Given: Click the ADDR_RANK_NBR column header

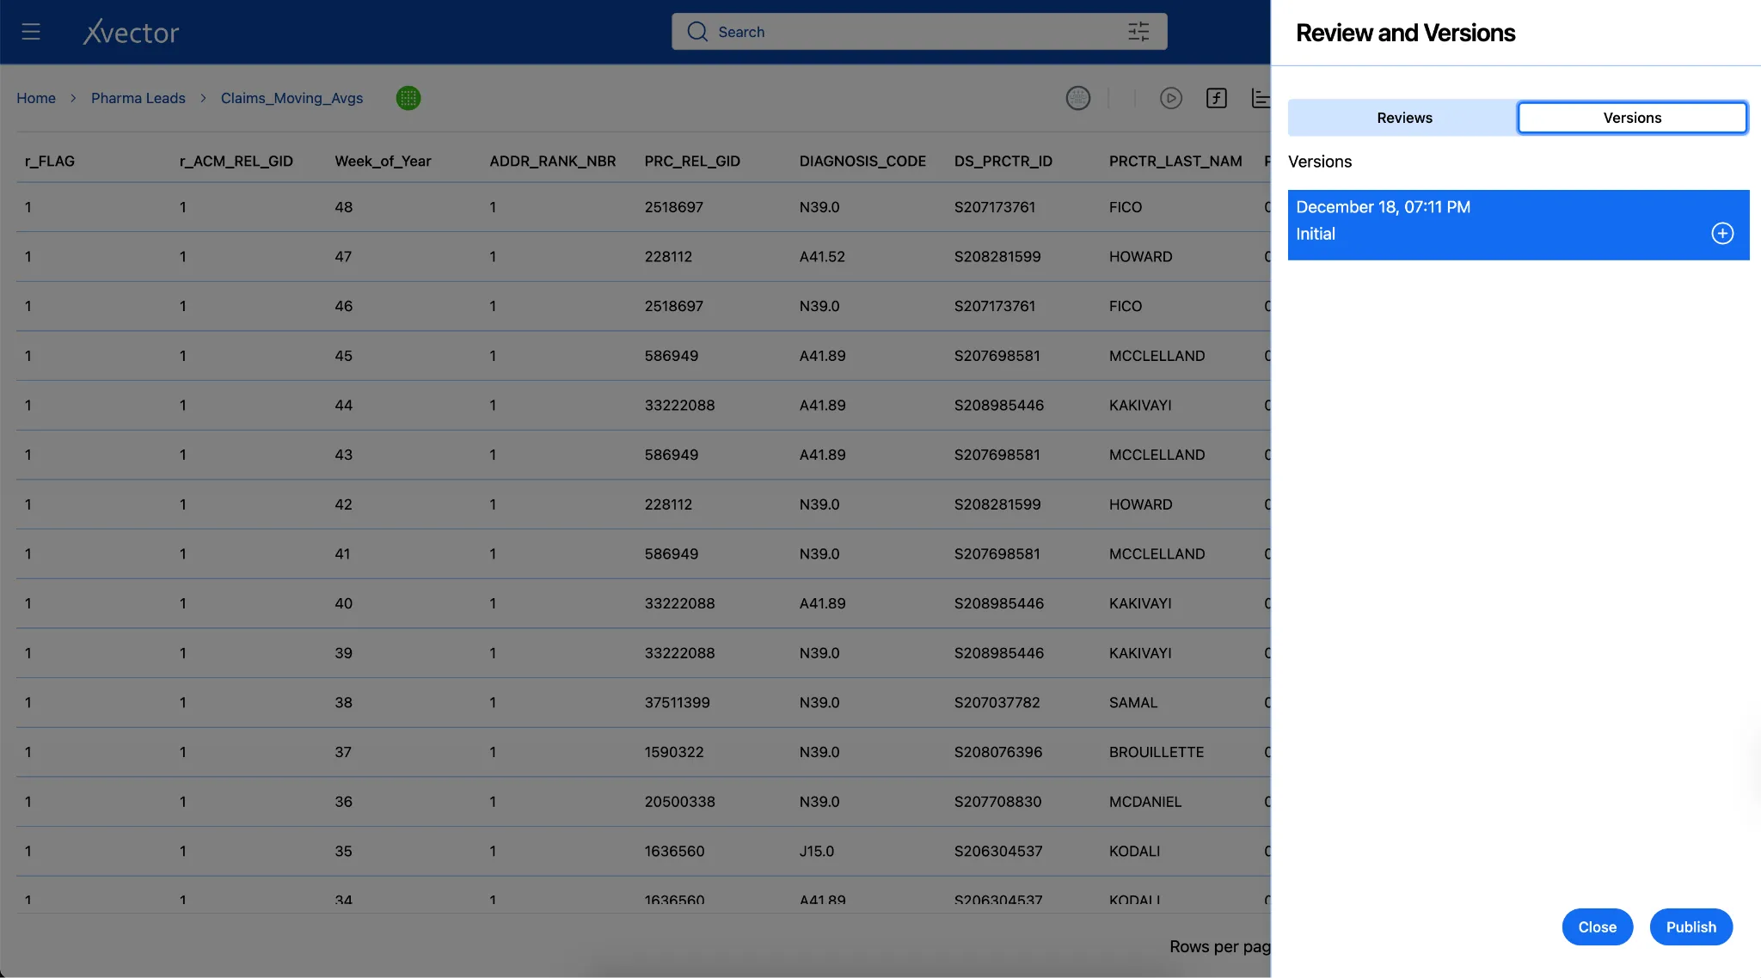Looking at the screenshot, I should [553, 161].
